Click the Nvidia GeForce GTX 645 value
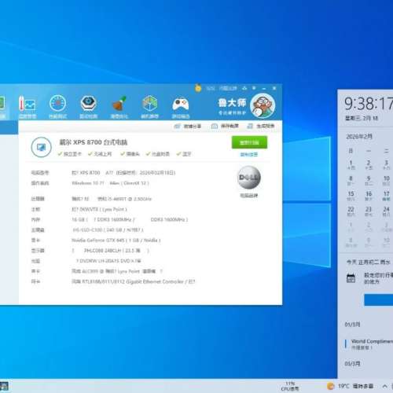Screen dimensions: 393x393 (x=116, y=241)
